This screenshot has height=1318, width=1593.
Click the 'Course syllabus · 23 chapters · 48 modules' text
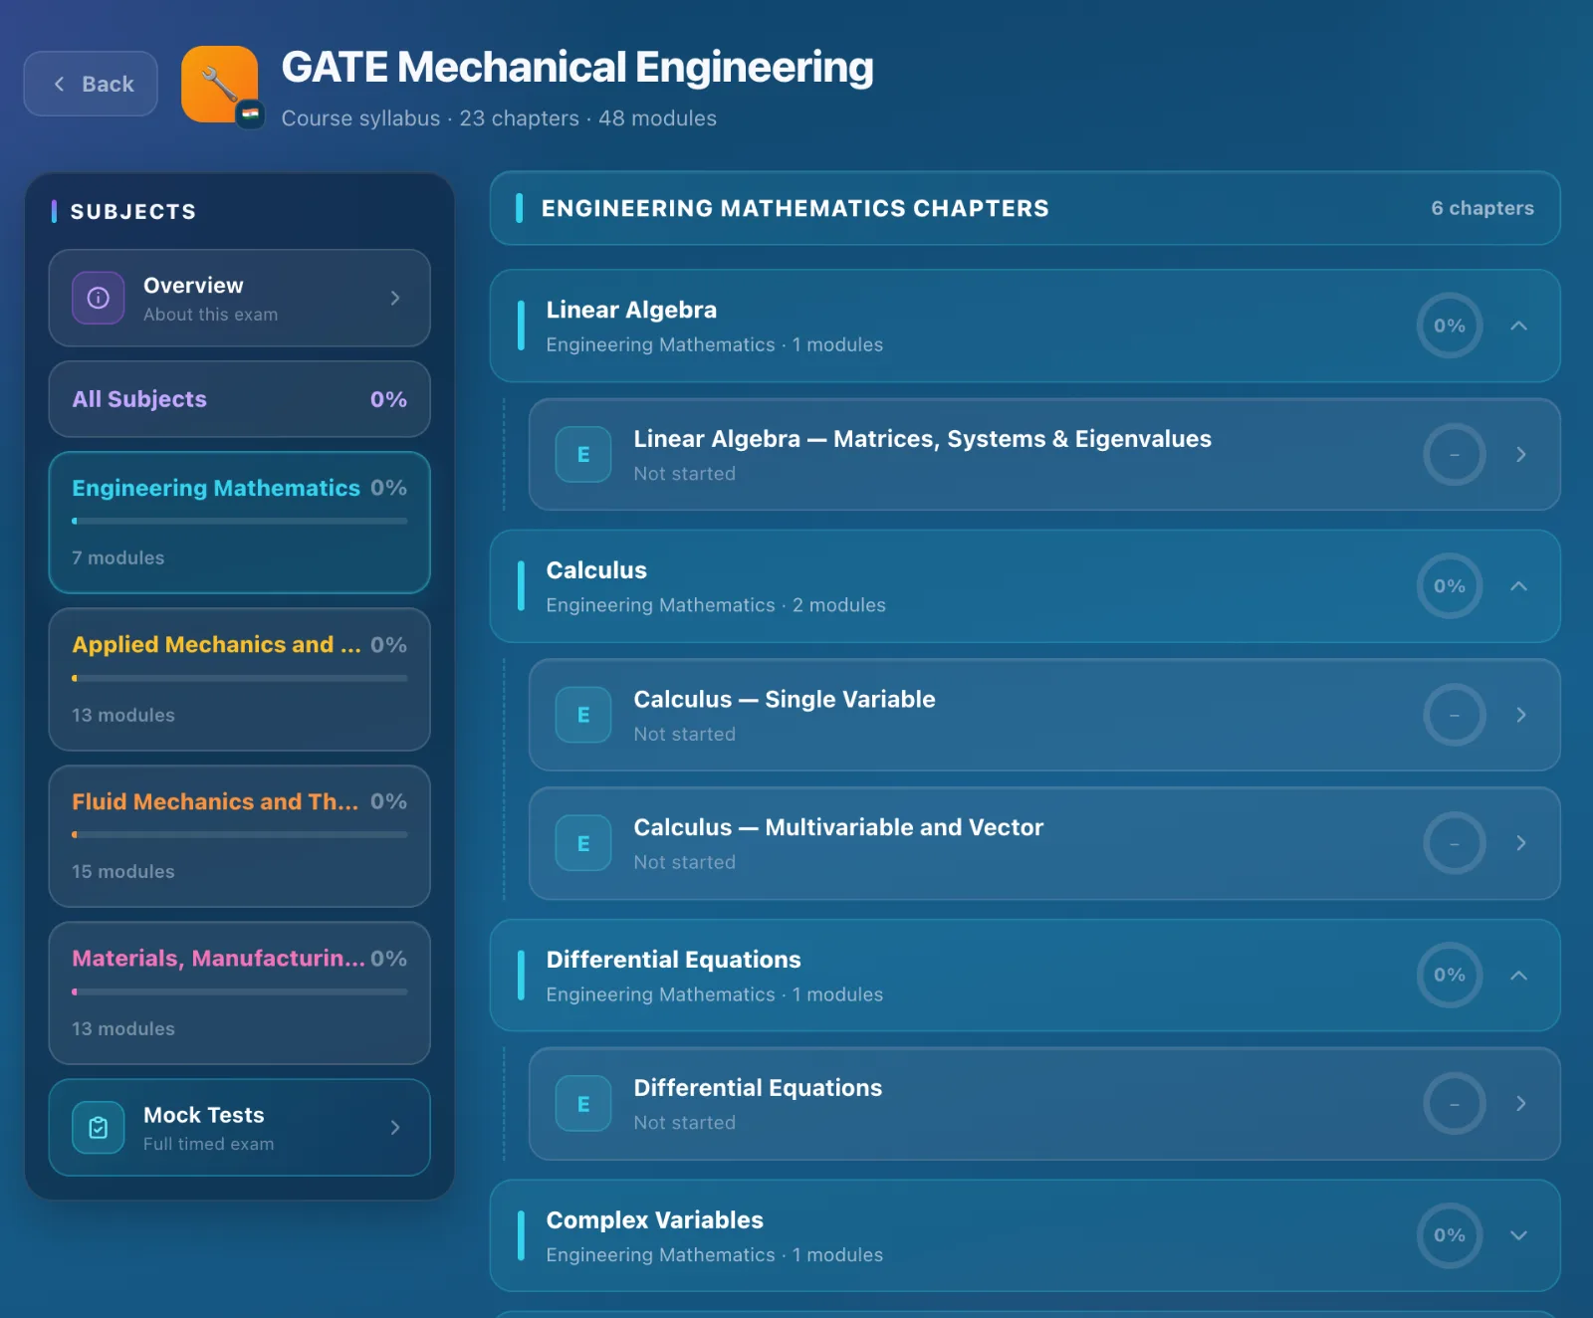tap(499, 118)
